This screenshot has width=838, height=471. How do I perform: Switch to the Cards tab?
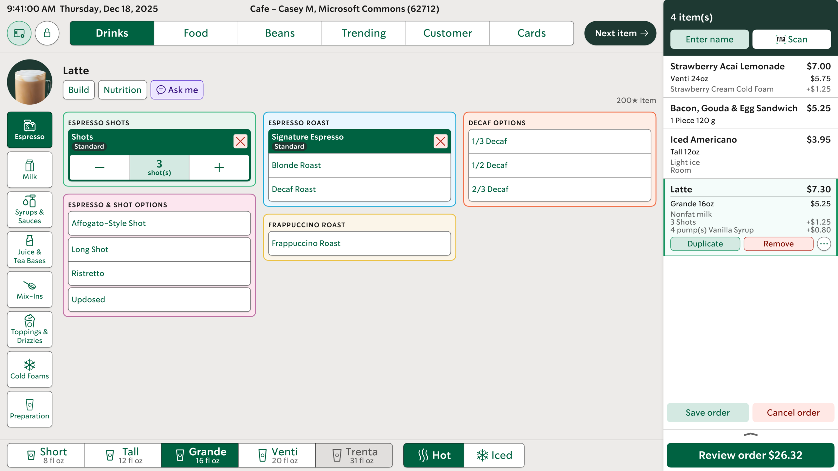pos(532,33)
